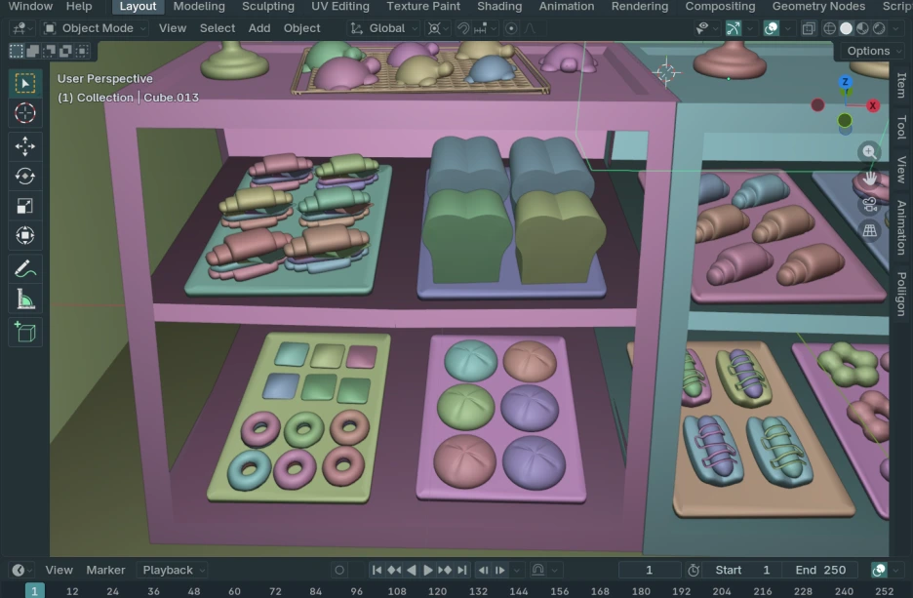Expand the overlays options arrow
Screen dimensions: 913x598
[x=787, y=28]
